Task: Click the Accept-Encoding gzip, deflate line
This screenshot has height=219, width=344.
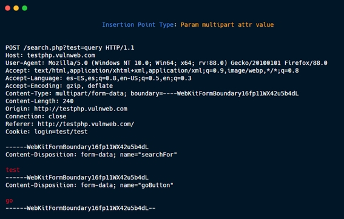Action: [59, 86]
